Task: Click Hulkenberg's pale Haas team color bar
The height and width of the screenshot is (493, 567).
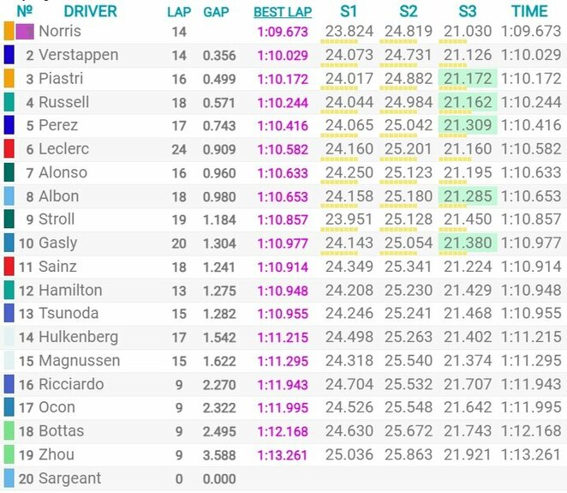Action: pyautogui.click(x=9, y=337)
